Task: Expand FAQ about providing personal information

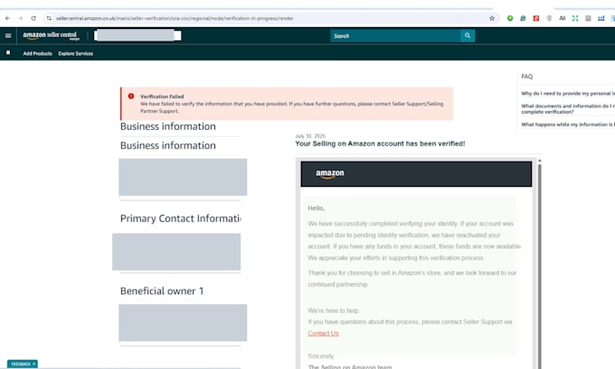Action: click(568, 94)
